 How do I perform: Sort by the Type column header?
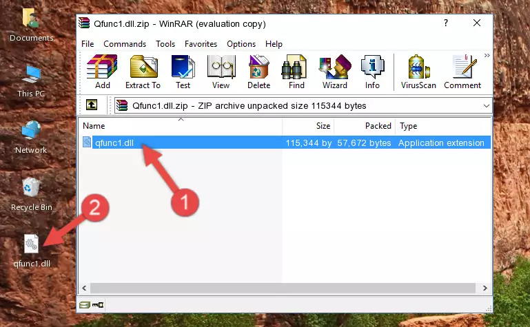[x=442, y=126]
